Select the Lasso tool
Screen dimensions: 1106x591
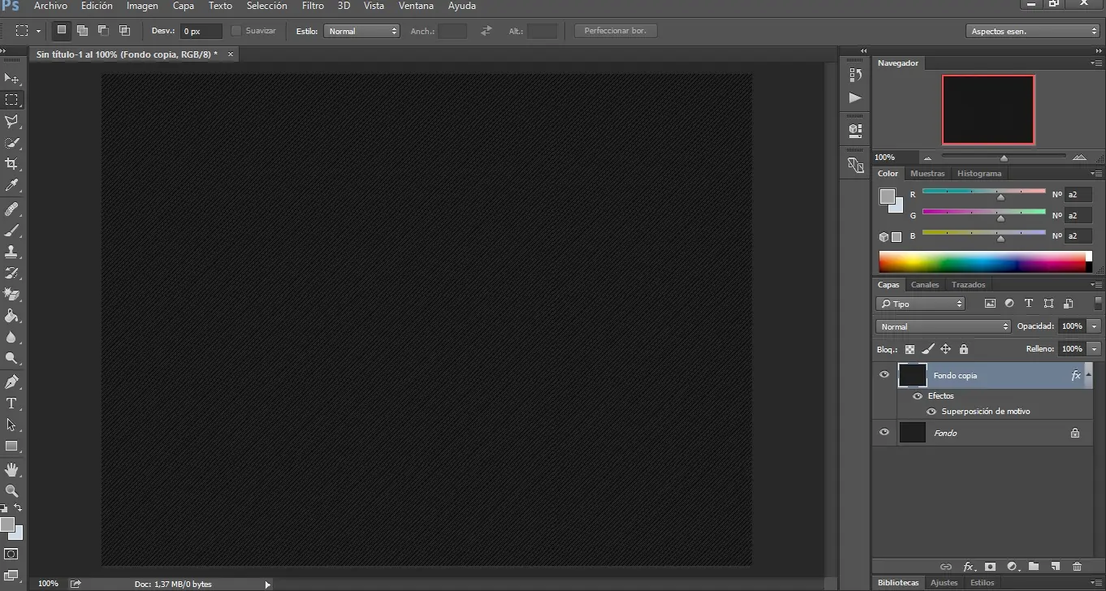pyautogui.click(x=11, y=121)
